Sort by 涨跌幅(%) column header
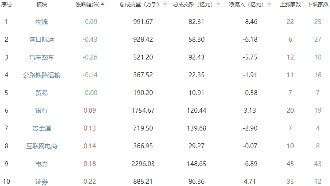 coord(87,4)
